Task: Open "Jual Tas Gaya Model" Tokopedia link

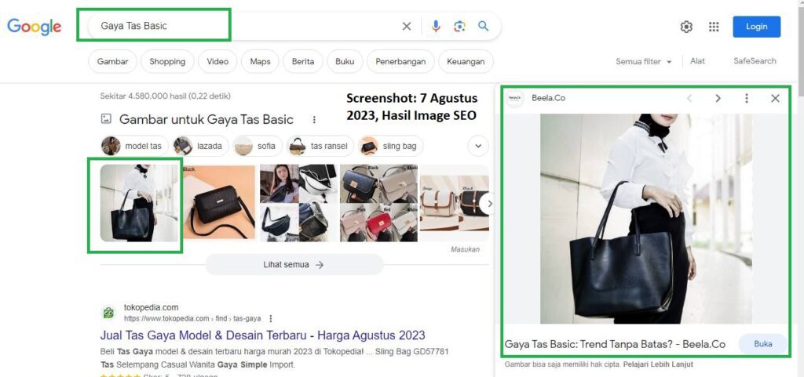Action: [x=262, y=335]
